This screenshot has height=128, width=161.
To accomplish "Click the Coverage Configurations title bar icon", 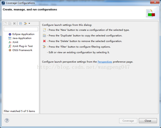I will [3, 3].
